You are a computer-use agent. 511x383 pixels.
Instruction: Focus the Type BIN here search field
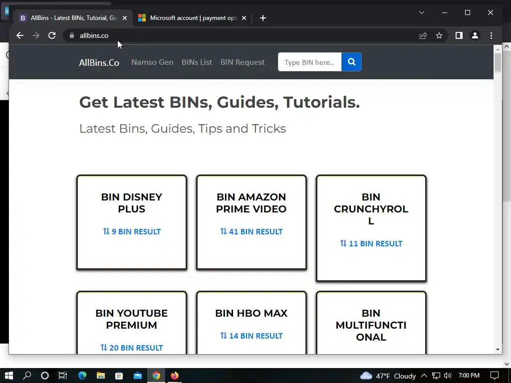tap(309, 62)
